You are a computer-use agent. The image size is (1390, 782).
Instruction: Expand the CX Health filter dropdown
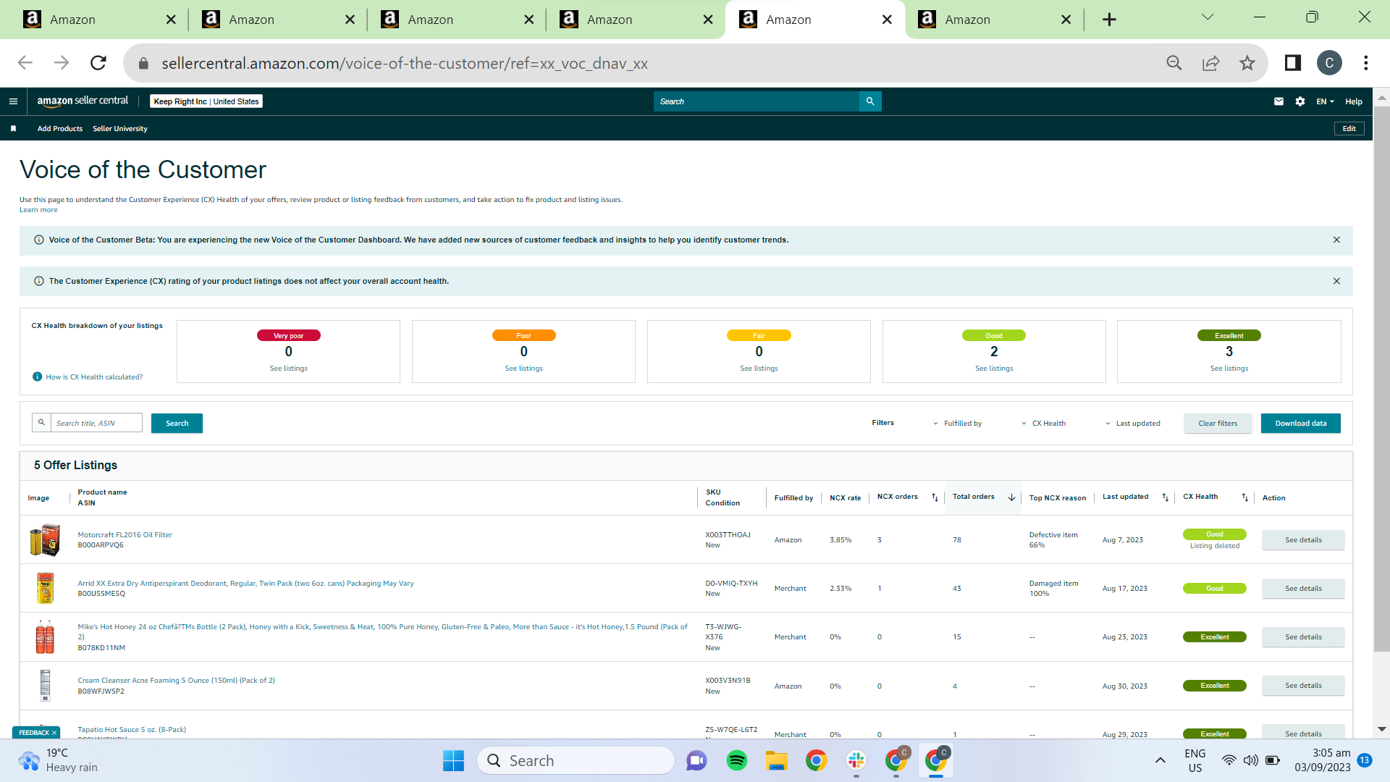coord(1043,424)
